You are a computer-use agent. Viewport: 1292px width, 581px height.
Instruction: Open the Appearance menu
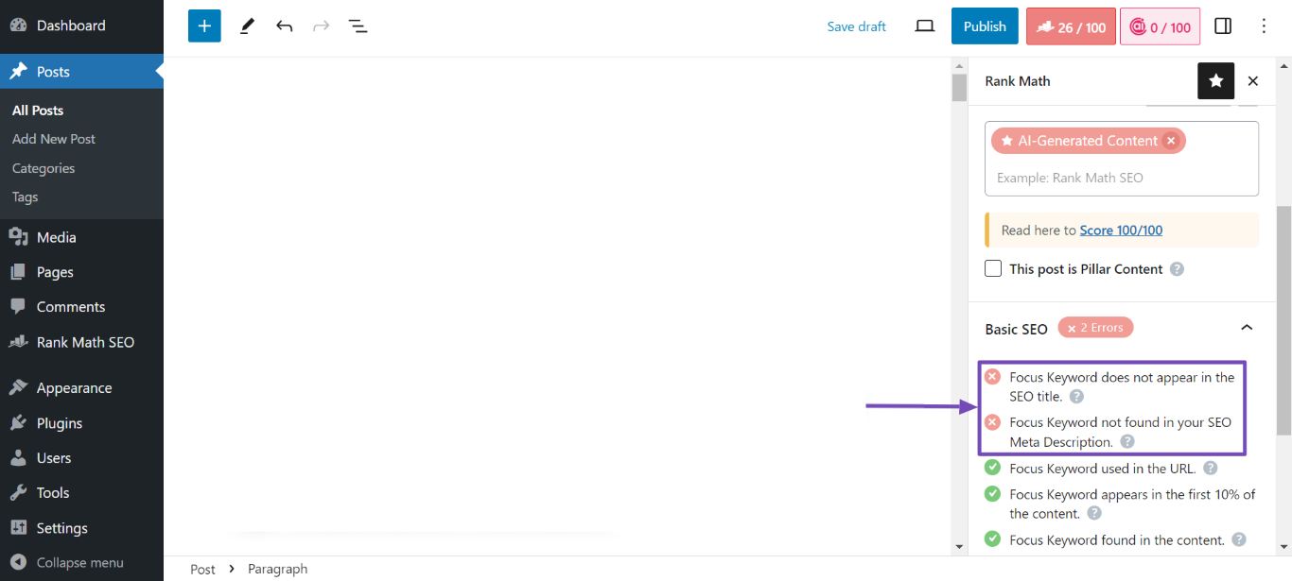tap(81, 388)
